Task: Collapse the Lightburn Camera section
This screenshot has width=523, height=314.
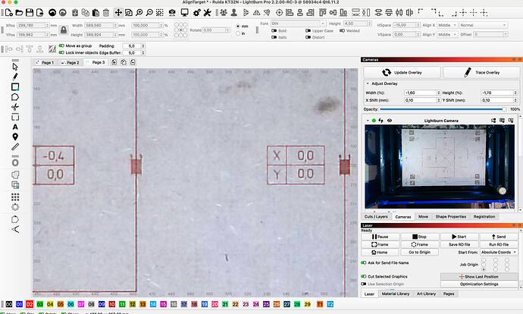Action: click(x=368, y=121)
